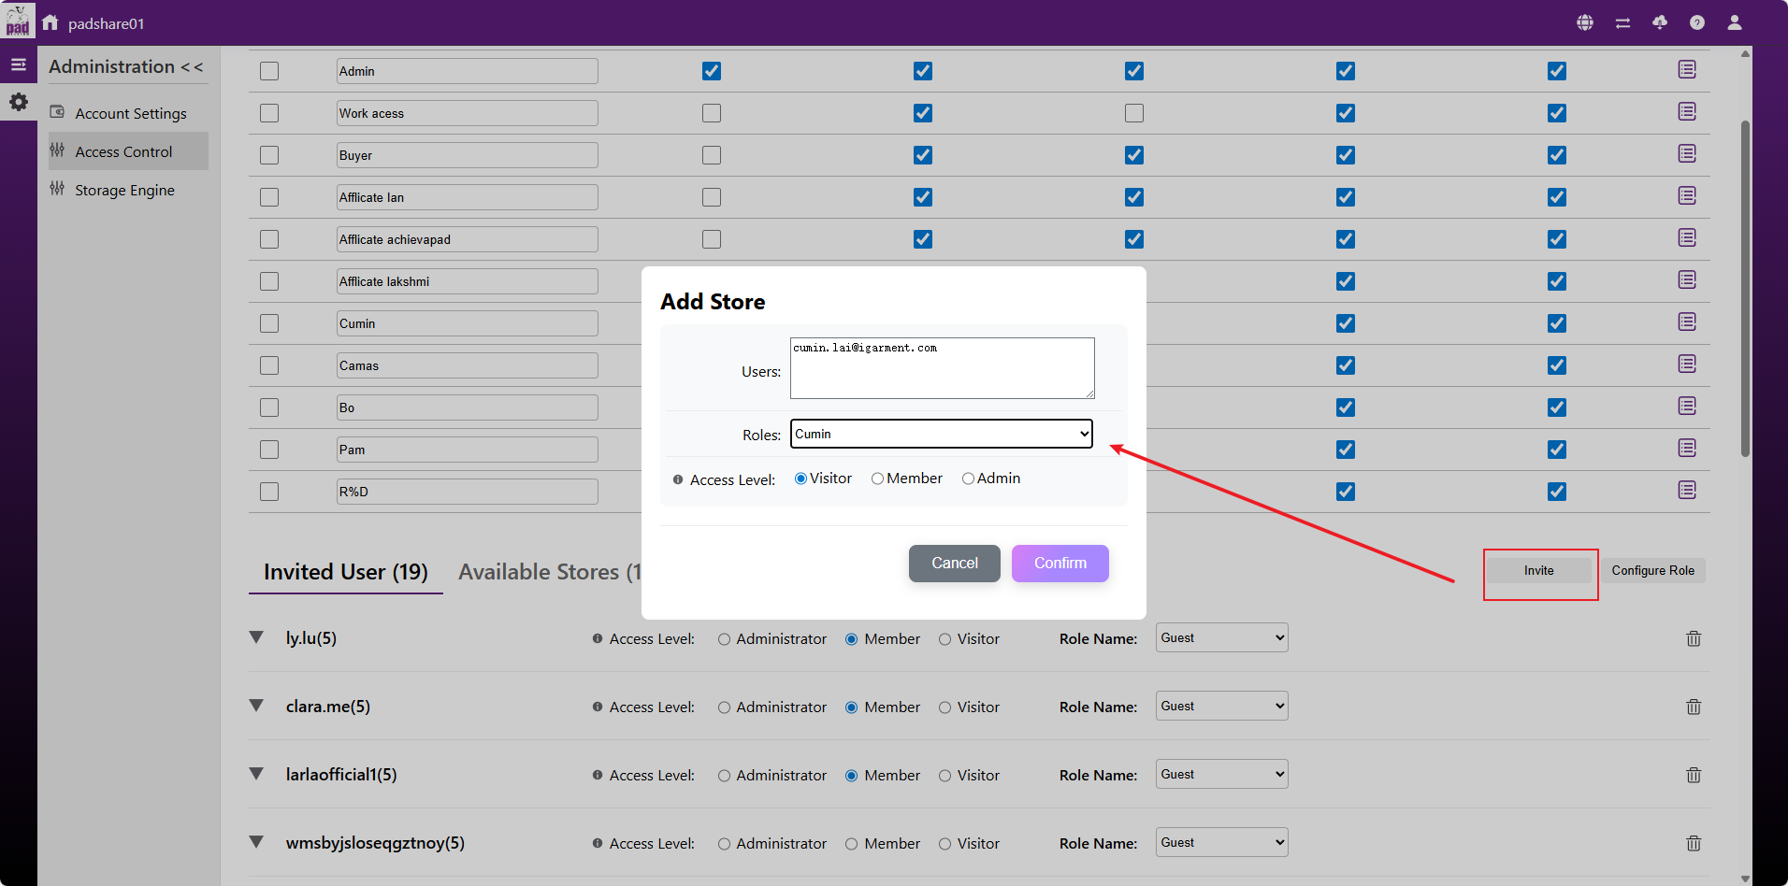Open the globe language icon

[1585, 22]
